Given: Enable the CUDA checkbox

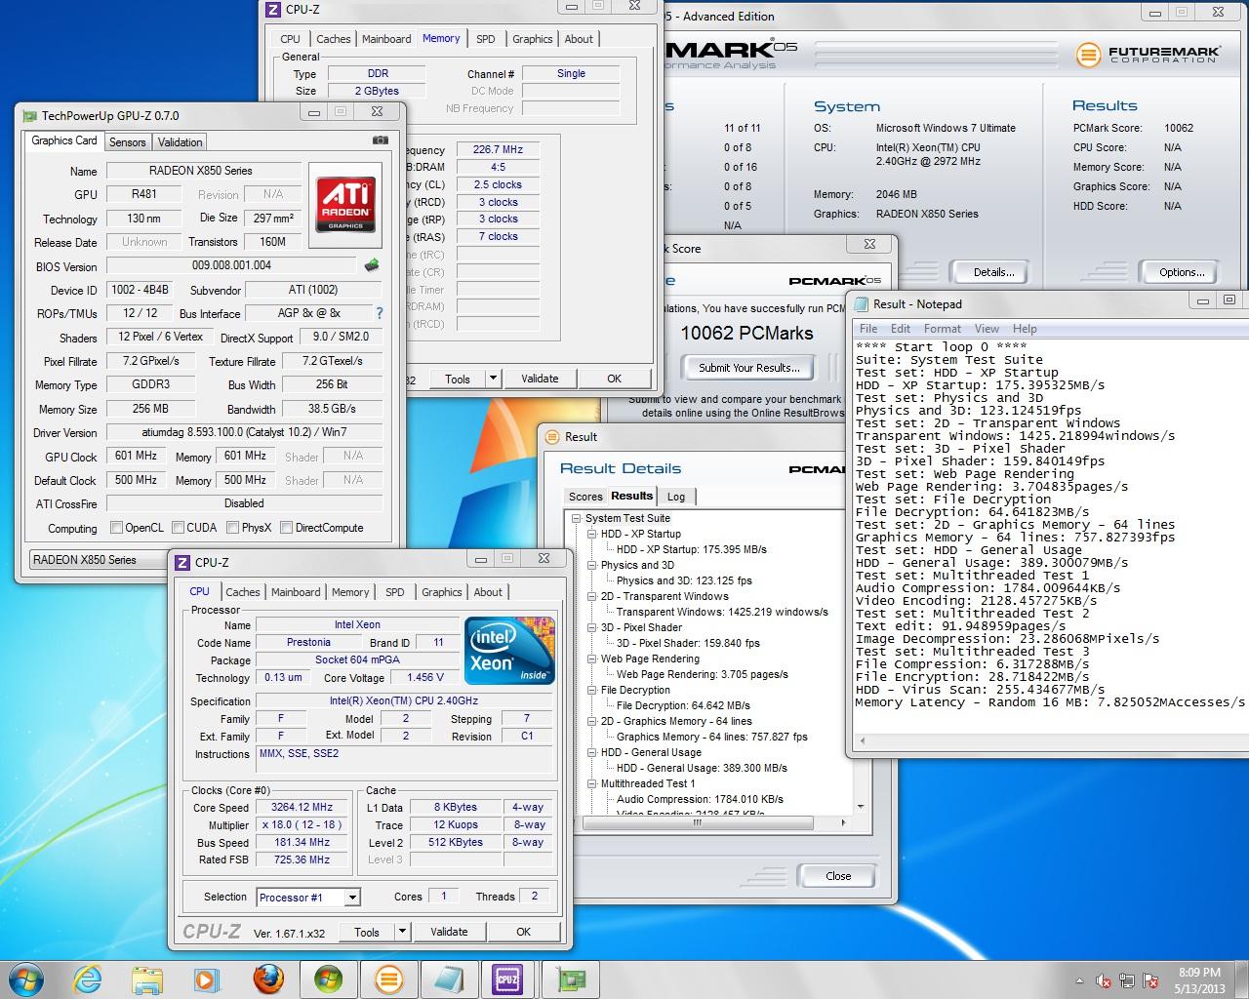Looking at the screenshot, I should coord(179,528).
